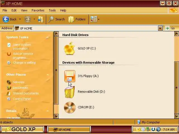
Task: Click the title bar XP HOME icon
Action: [x=3, y=3]
